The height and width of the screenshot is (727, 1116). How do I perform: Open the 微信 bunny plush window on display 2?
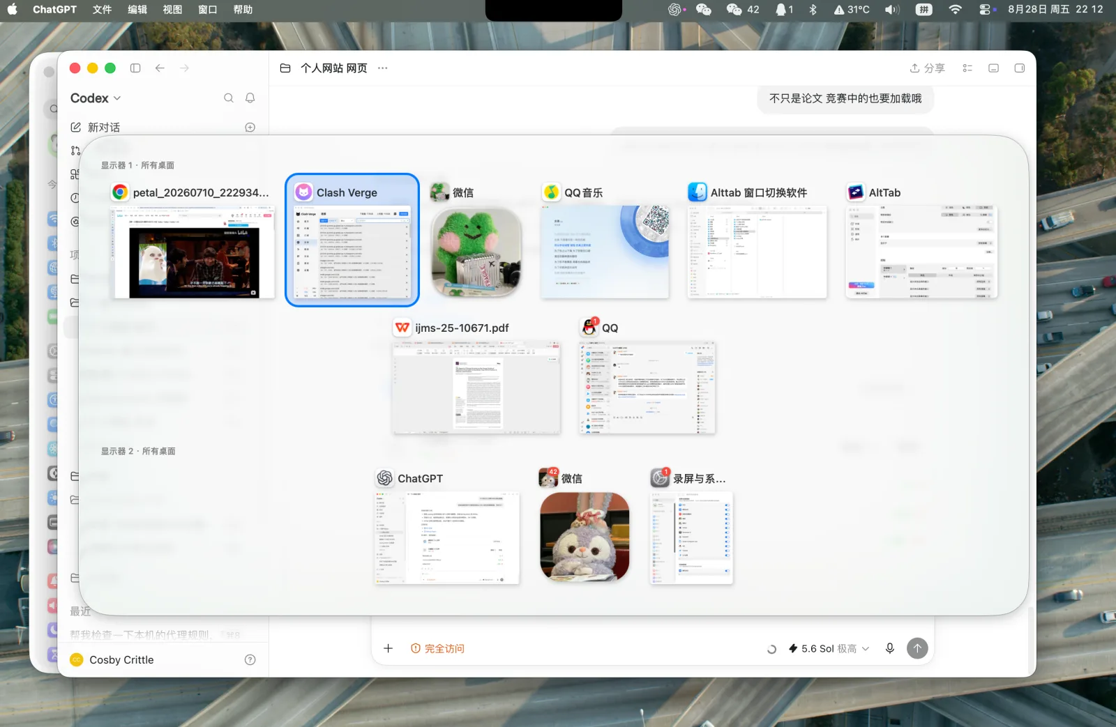585,537
